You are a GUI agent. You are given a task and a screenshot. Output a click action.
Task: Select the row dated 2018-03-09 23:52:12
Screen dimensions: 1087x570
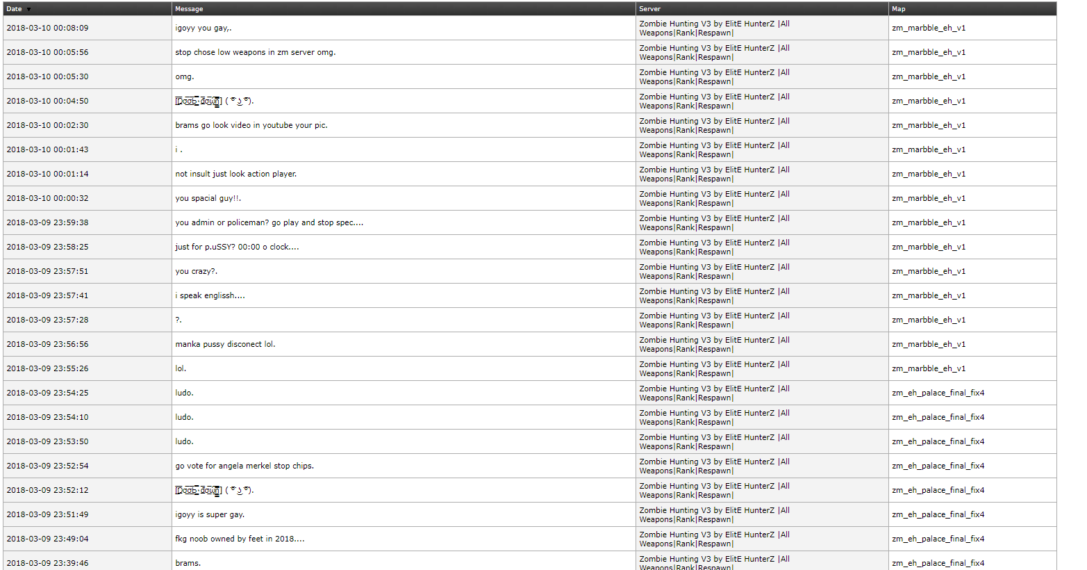(530, 490)
